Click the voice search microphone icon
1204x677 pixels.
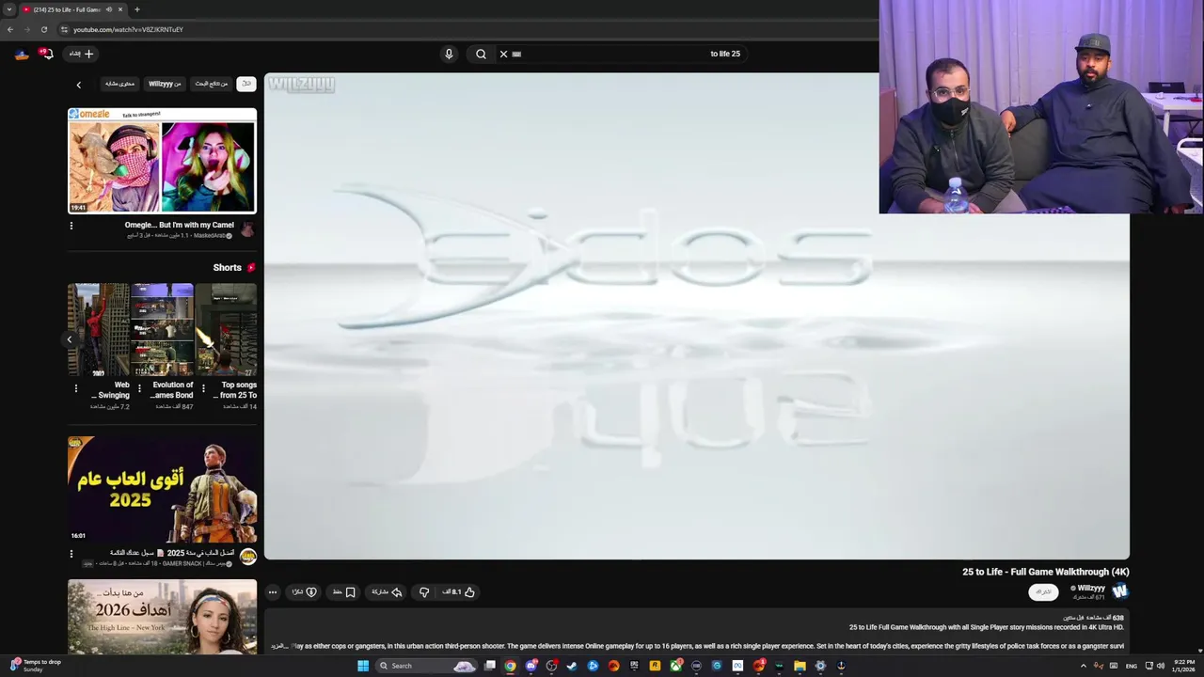click(x=449, y=54)
